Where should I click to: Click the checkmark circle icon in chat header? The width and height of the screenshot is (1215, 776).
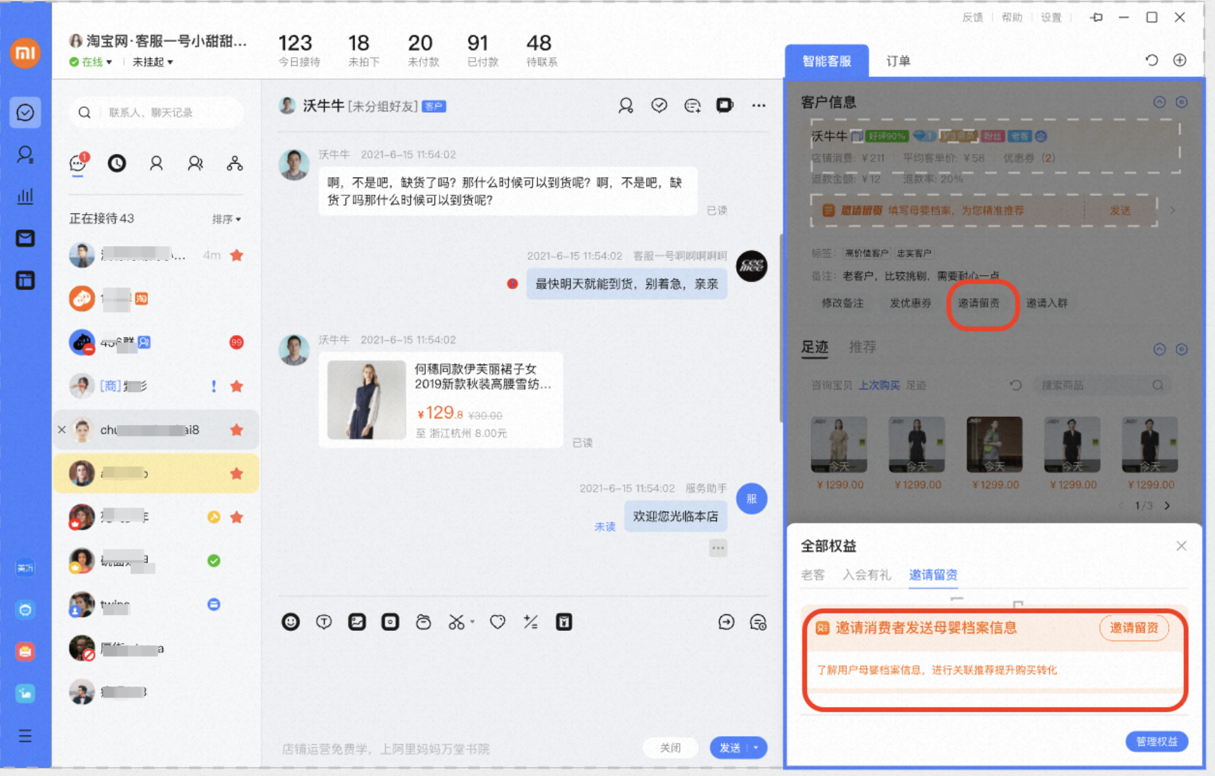click(659, 105)
